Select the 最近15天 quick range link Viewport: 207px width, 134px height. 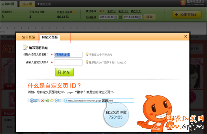pyautogui.click(x=123, y=11)
